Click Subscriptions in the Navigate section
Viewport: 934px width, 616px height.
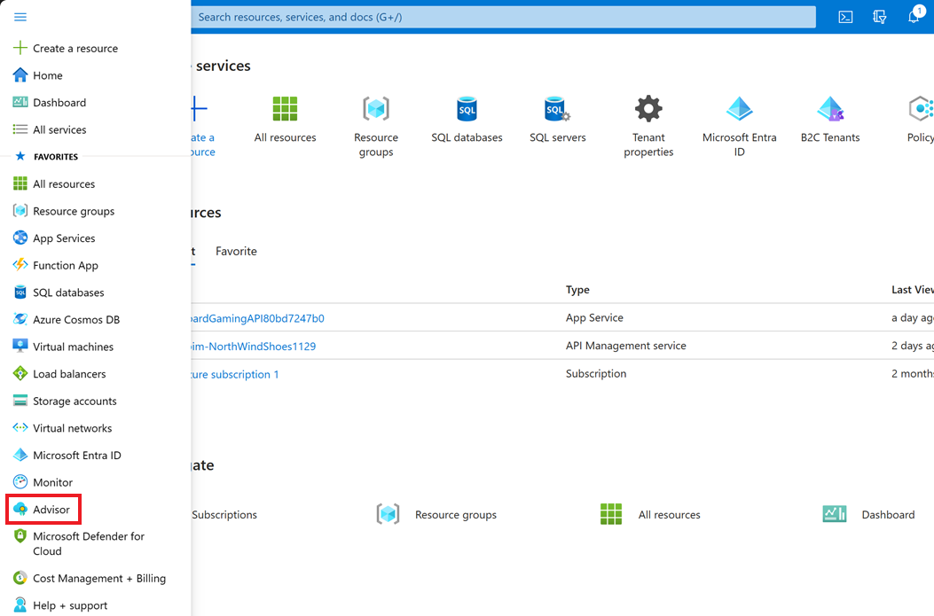[x=224, y=515]
